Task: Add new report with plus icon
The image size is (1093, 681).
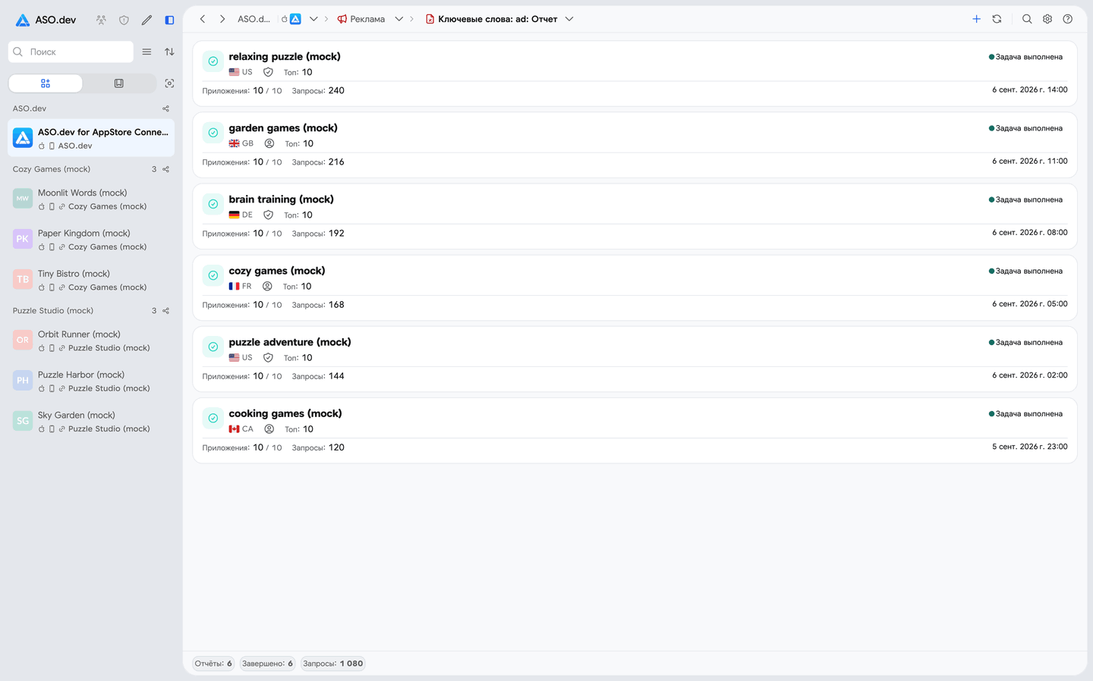Action: click(976, 19)
